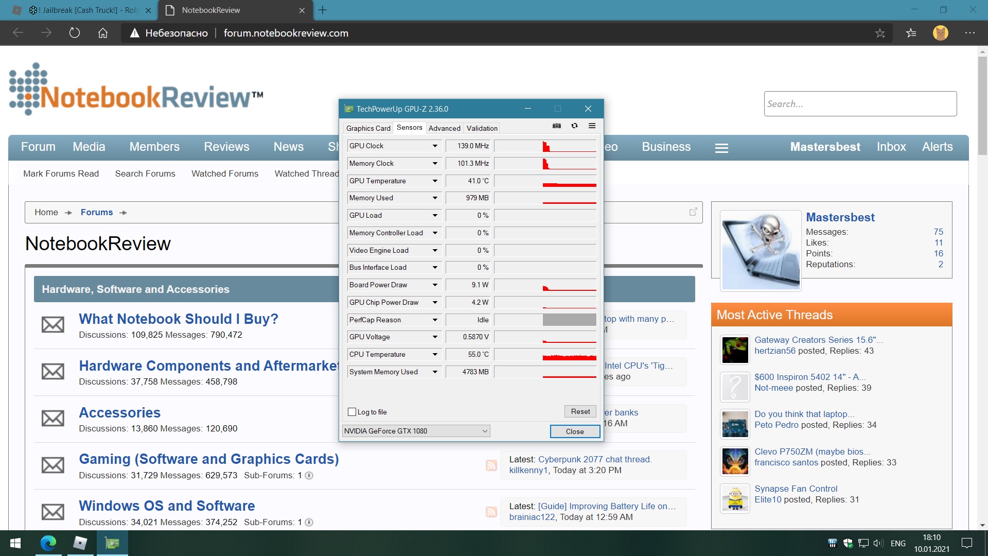The width and height of the screenshot is (988, 556).
Task: Open GPU-Z from the taskbar
Action: pos(112,543)
